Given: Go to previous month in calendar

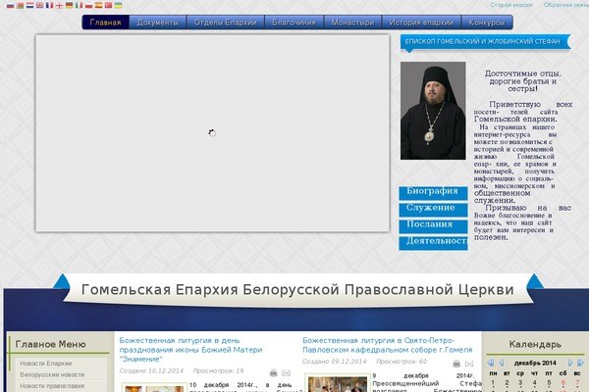Looking at the screenshot, I should click(501, 363).
